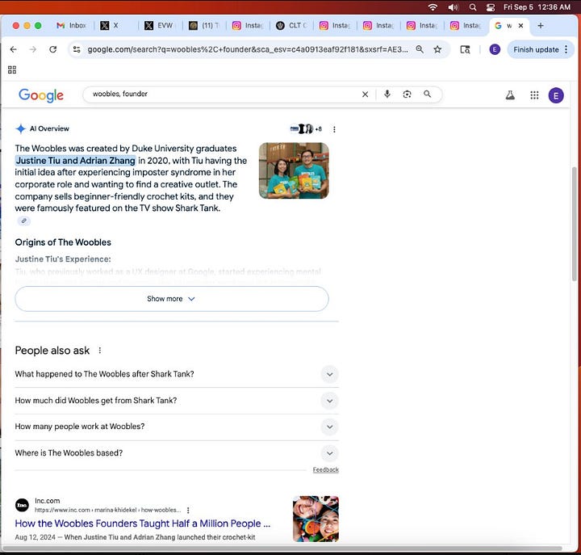
Task: Open the Inc.com article thumbnail image
Action: click(316, 519)
